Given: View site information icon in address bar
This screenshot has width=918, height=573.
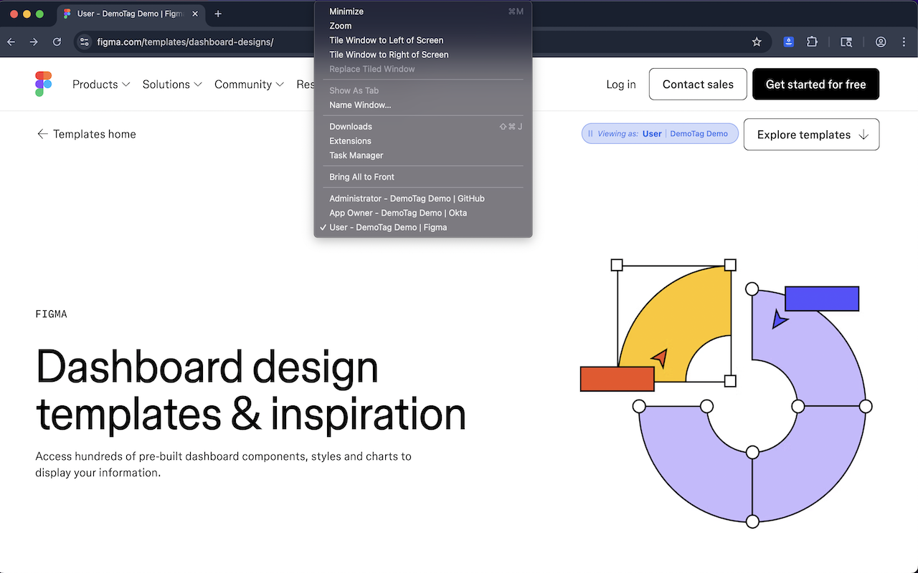Looking at the screenshot, I should click(85, 42).
